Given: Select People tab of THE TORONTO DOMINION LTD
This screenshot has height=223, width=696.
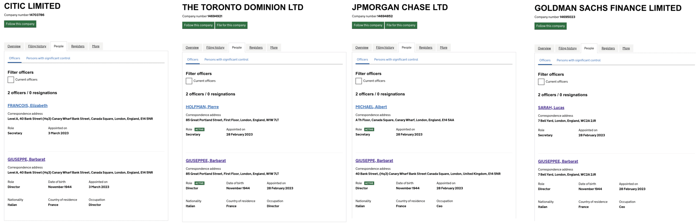Looking at the screenshot, I should coord(237,48).
